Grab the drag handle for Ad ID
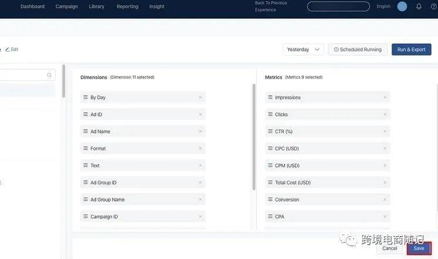438x259 pixels. (x=86, y=115)
